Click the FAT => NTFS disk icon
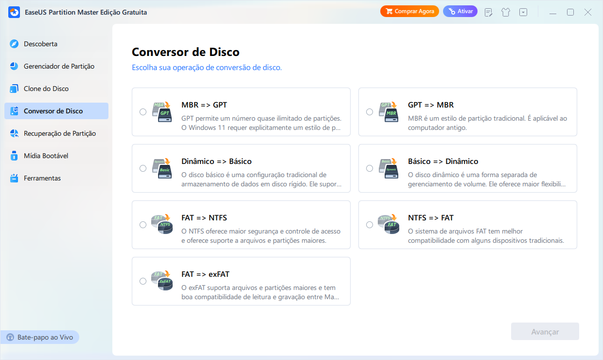This screenshot has height=360, width=603. coord(162,225)
